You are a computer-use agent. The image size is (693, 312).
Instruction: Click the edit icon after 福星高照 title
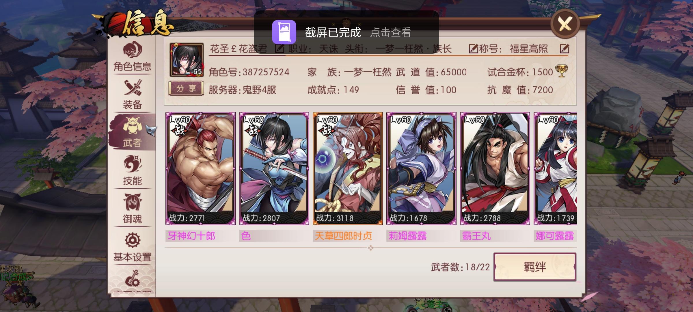pyautogui.click(x=564, y=49)
